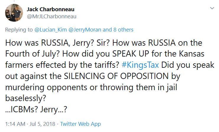Image resolution: width=219 pixels, height=132 pixels.
Task: Show the "8 others" reply recipients
Action: (x=124, y=30)
